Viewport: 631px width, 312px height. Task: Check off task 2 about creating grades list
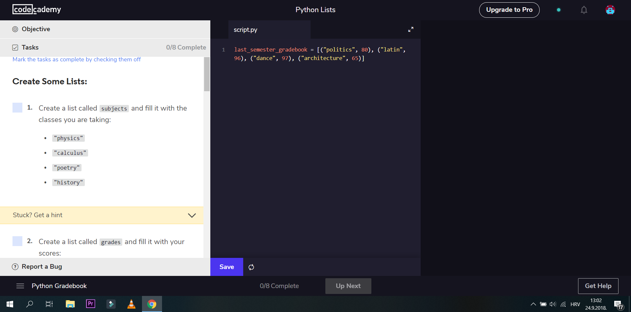(17, 241)
